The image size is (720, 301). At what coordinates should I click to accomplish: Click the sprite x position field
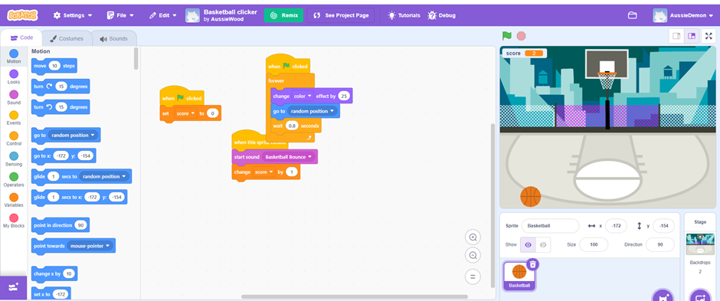(617, 226)
